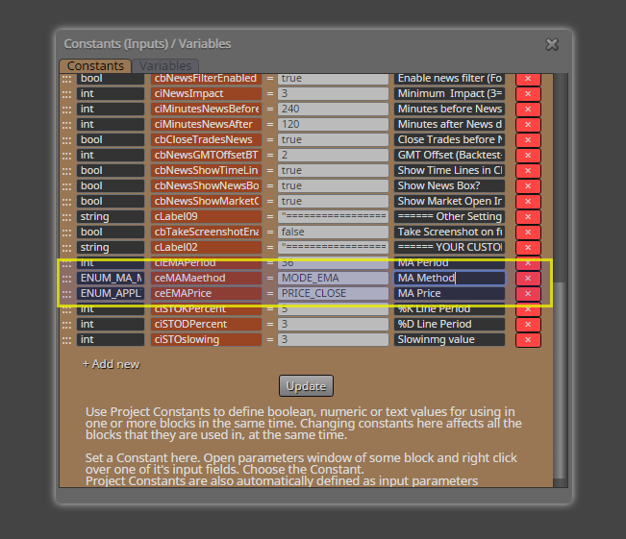The width and height of the screenshot is (626, 539).
Task: Click drag handle of cLabel09 row
Action: (x=66, y=217)
